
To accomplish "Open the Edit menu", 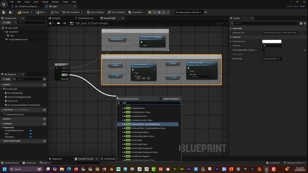I will tap(19, 2).
